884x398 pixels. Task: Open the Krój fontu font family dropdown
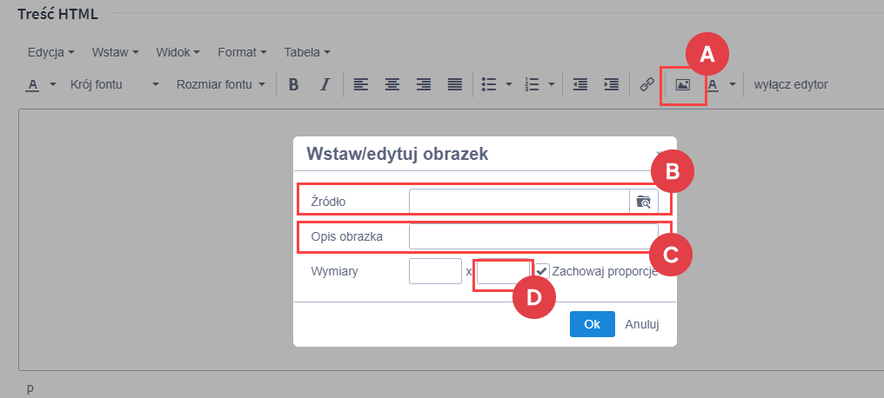115,85
